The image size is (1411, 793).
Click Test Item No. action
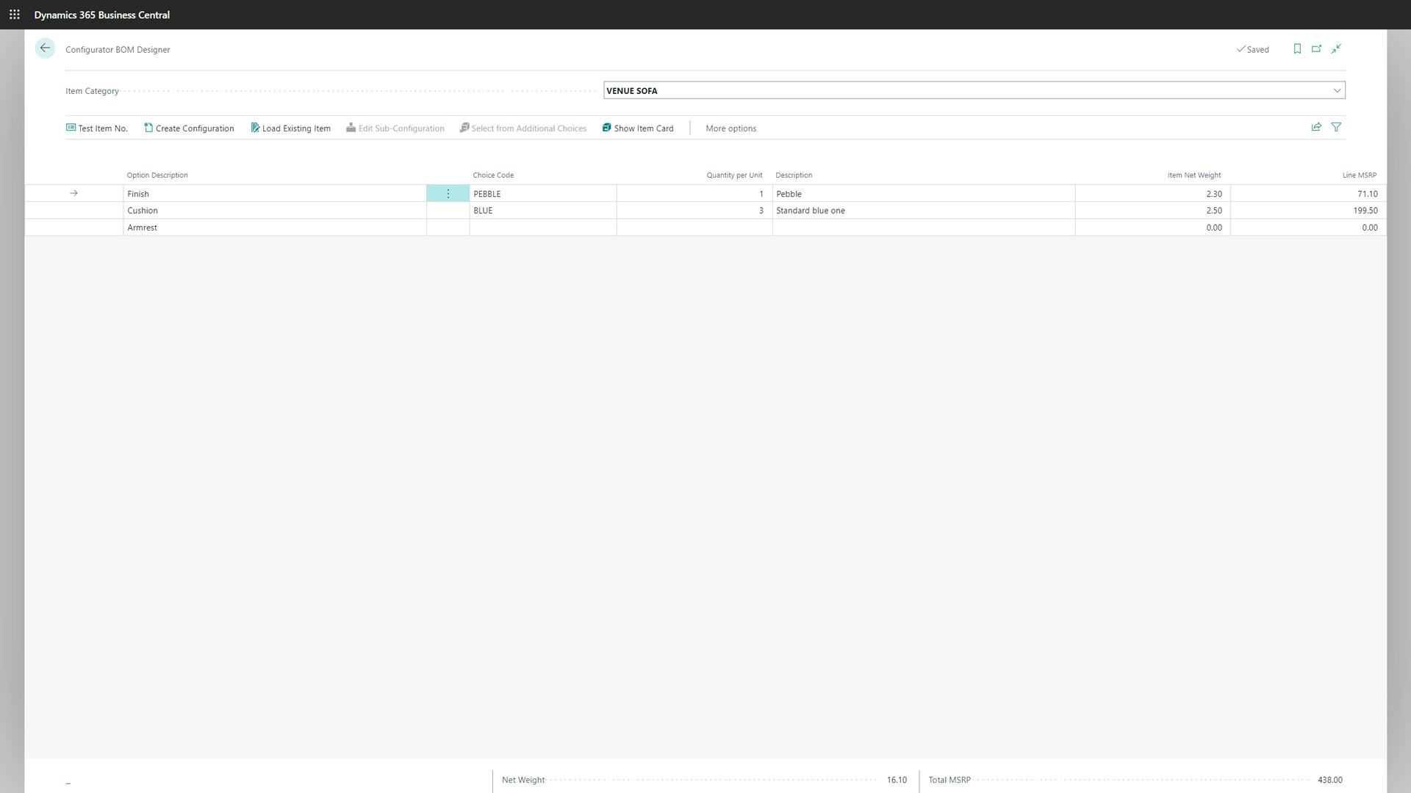coord(97,128)
